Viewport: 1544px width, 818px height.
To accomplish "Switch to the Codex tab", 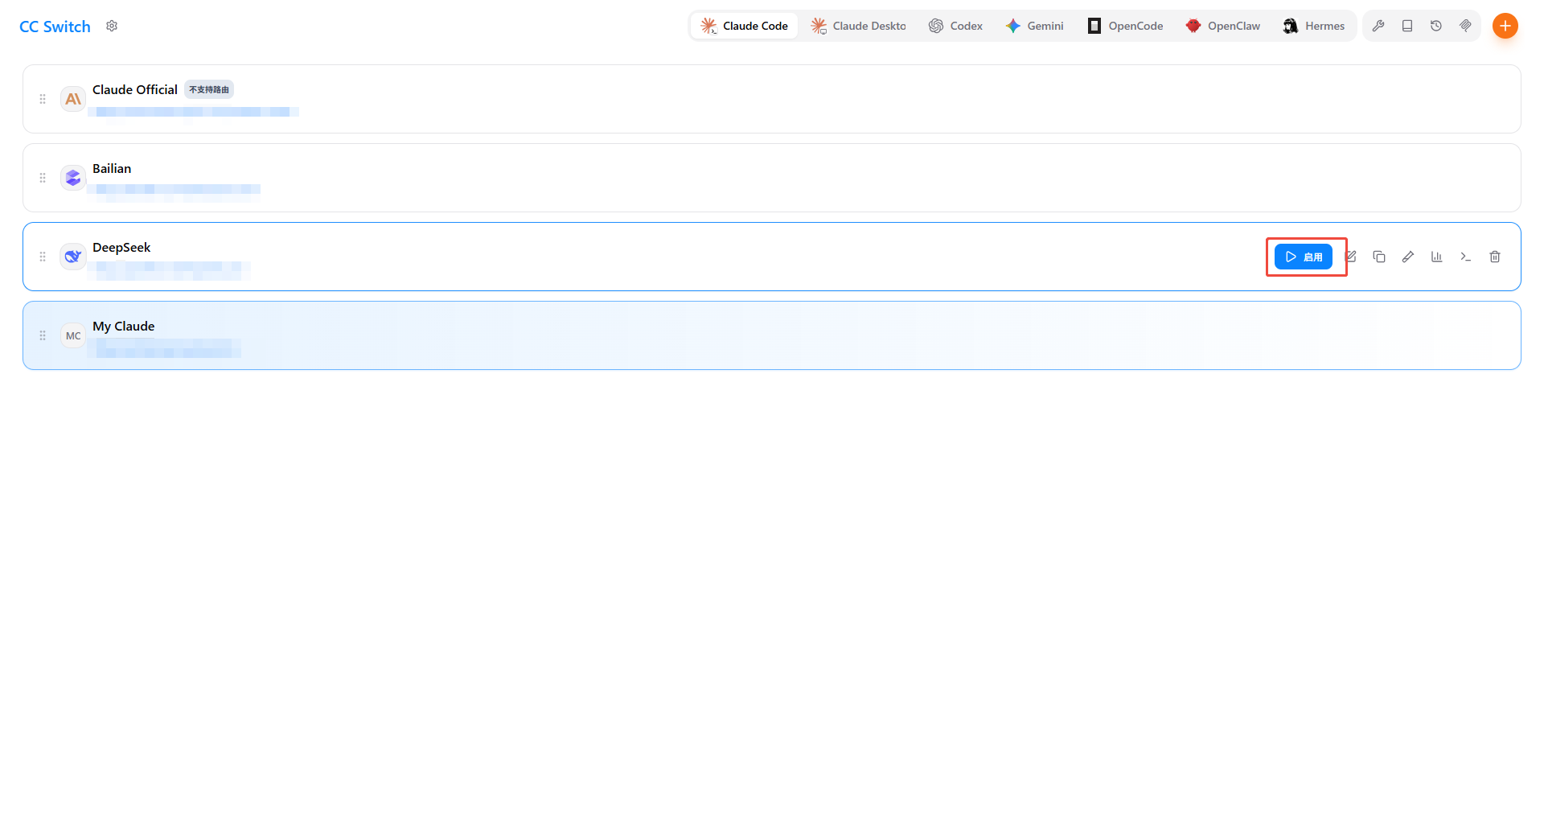I will pos(955,26).
